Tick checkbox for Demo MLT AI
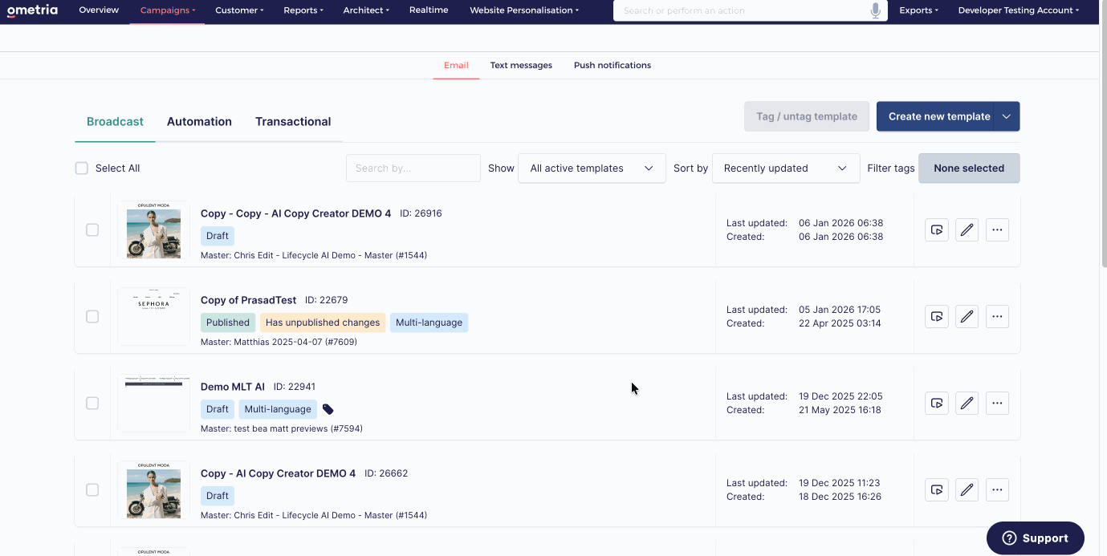Screen dimensions: 1107x556 pos(92,403)
